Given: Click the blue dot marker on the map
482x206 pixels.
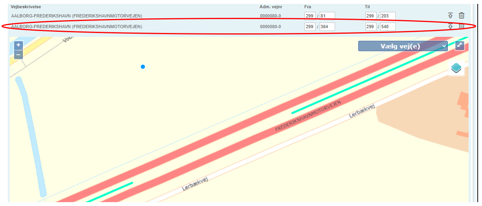Looking at the screenshot, I should coord(143,67).
